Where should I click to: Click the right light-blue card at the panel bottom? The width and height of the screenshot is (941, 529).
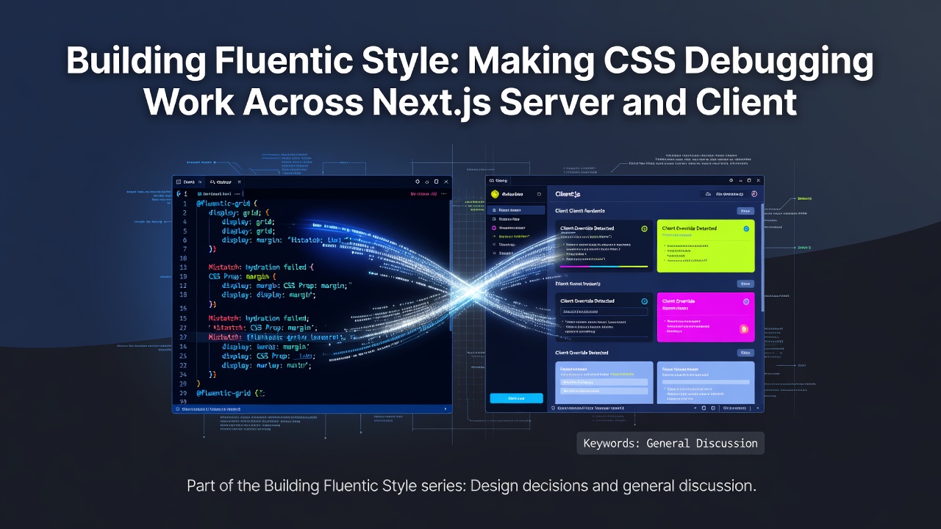(x=706, y=382)
